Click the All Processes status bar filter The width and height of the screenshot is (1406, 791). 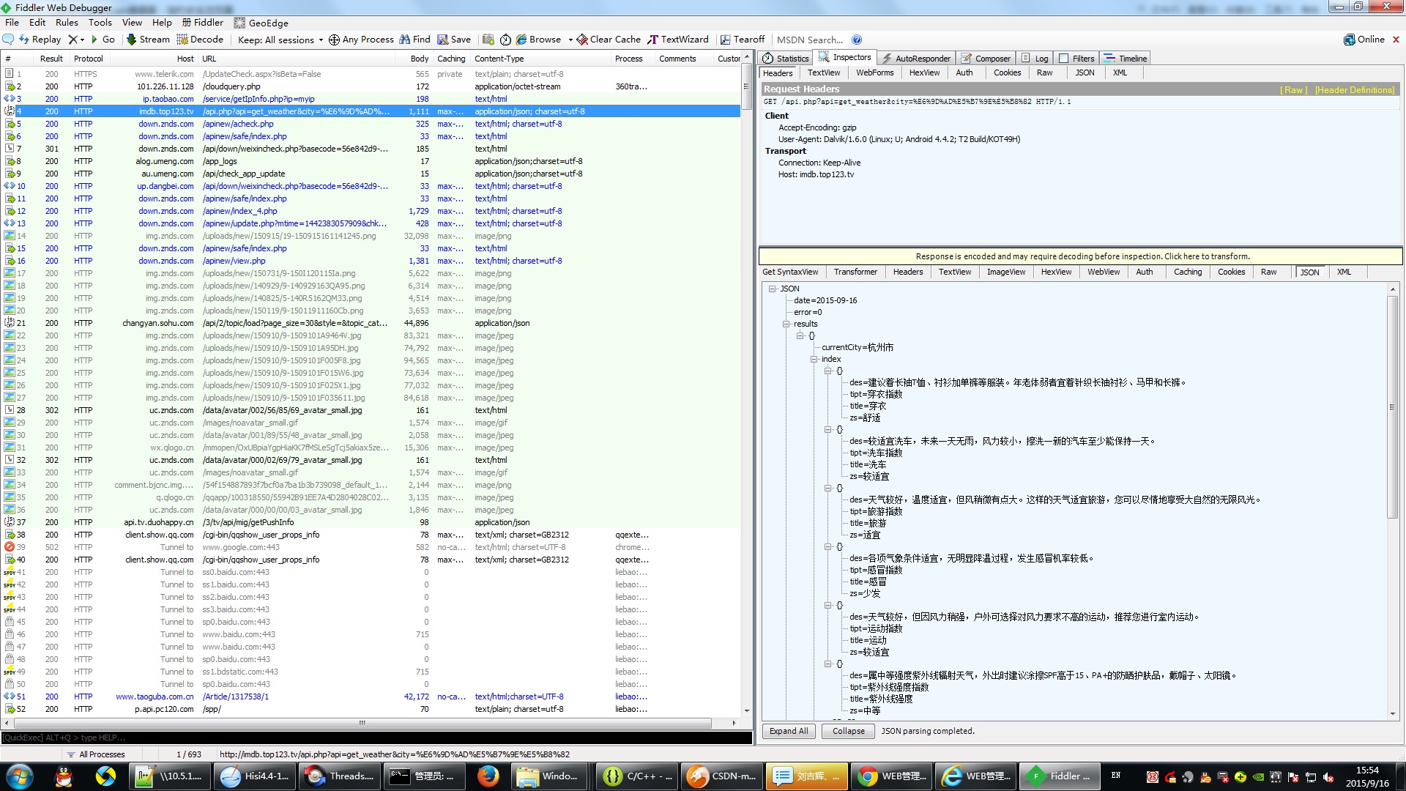click(96, 754)
